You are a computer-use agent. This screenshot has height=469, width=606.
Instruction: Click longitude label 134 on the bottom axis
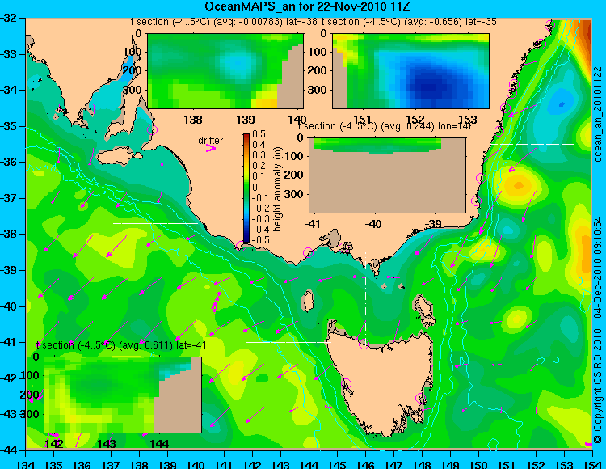tap(26, 464)
